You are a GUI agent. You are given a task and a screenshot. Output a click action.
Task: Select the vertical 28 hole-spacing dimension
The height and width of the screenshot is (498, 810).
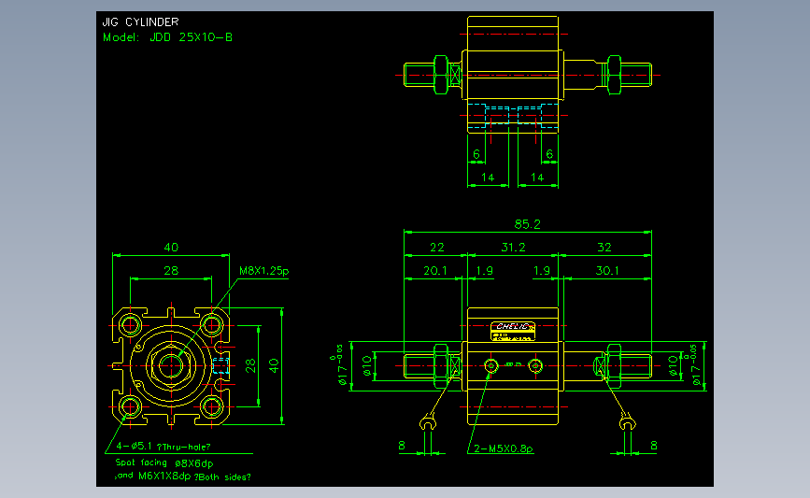pos(251,365)
